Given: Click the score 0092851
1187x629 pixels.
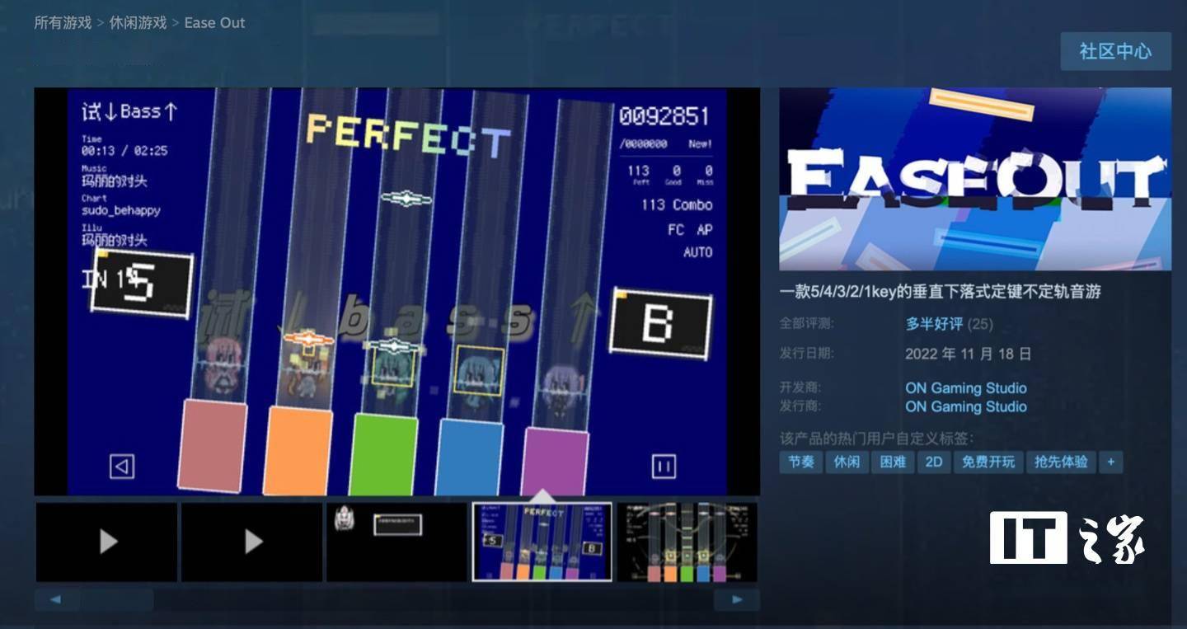Looking at the screenshot, I should tap(664, 116).
